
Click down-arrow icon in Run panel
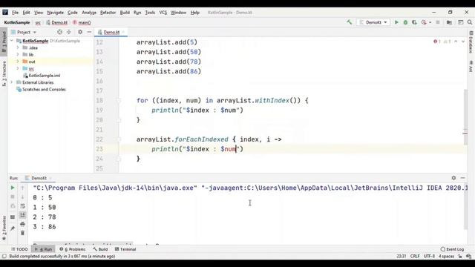point(22,197)
